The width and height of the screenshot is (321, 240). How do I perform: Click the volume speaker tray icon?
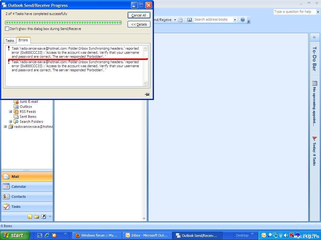click(x=286, y=235)
